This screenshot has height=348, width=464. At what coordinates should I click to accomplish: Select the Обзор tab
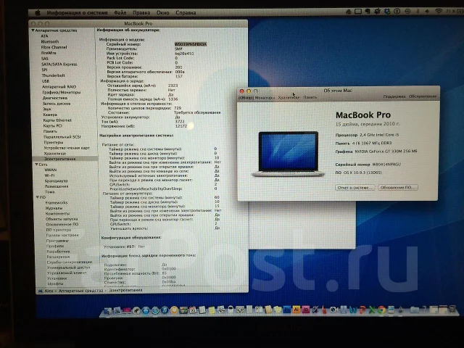click(x=246, y=97)
